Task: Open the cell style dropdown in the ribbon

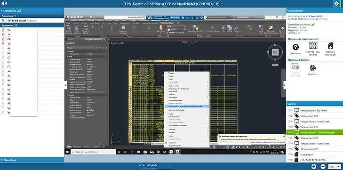Action: pos(176,26)
